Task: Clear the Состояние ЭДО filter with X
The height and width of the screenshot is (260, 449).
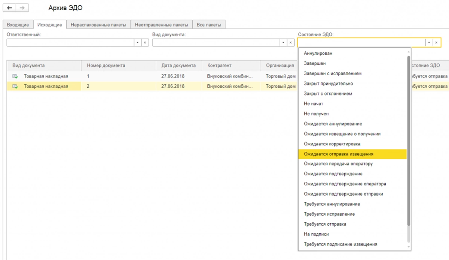Action: (x=436, y=43)
